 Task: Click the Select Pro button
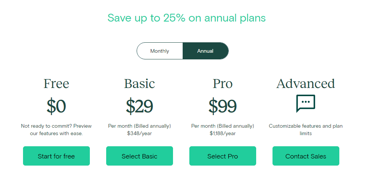click(223, 156)
